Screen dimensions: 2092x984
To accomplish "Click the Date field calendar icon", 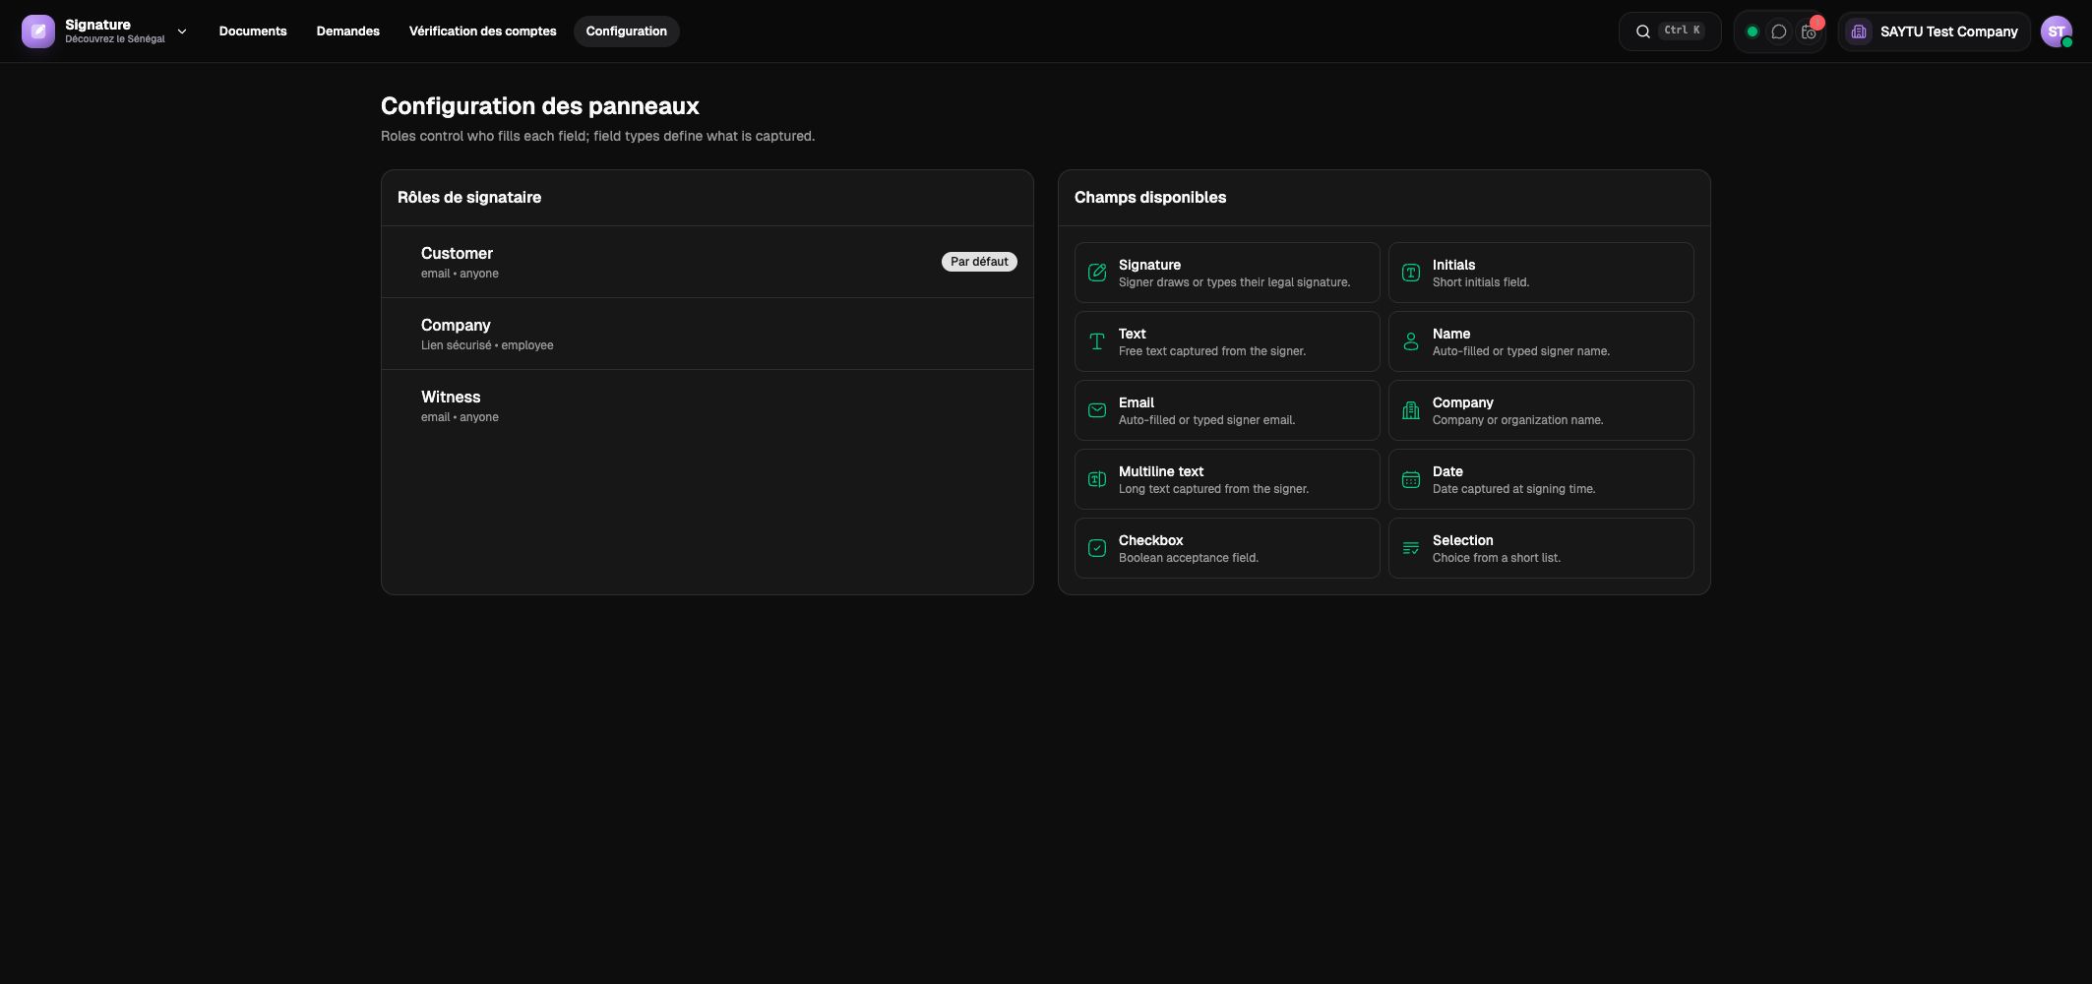I will (1411, 479).
